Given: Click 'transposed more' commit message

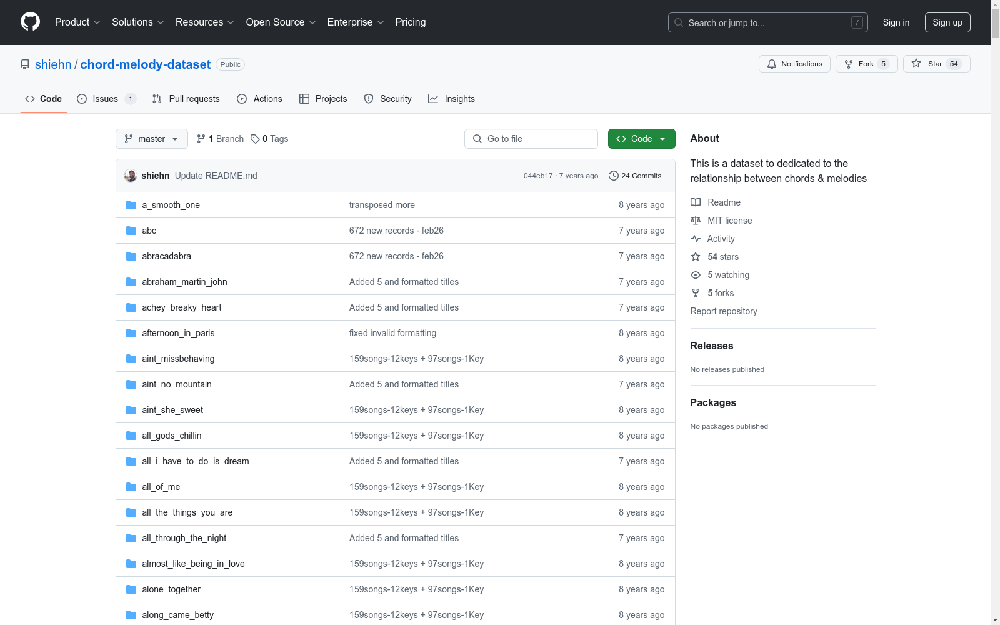Looking at the screenshot, I should pyautogui.click(x=382, y=205).
